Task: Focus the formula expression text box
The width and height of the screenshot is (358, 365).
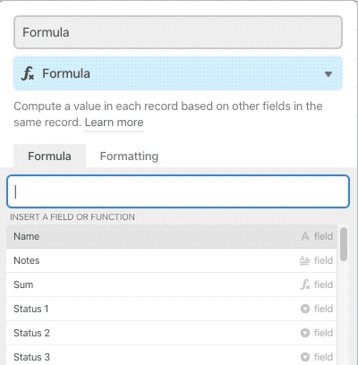Action: click(x=178, y=191)
